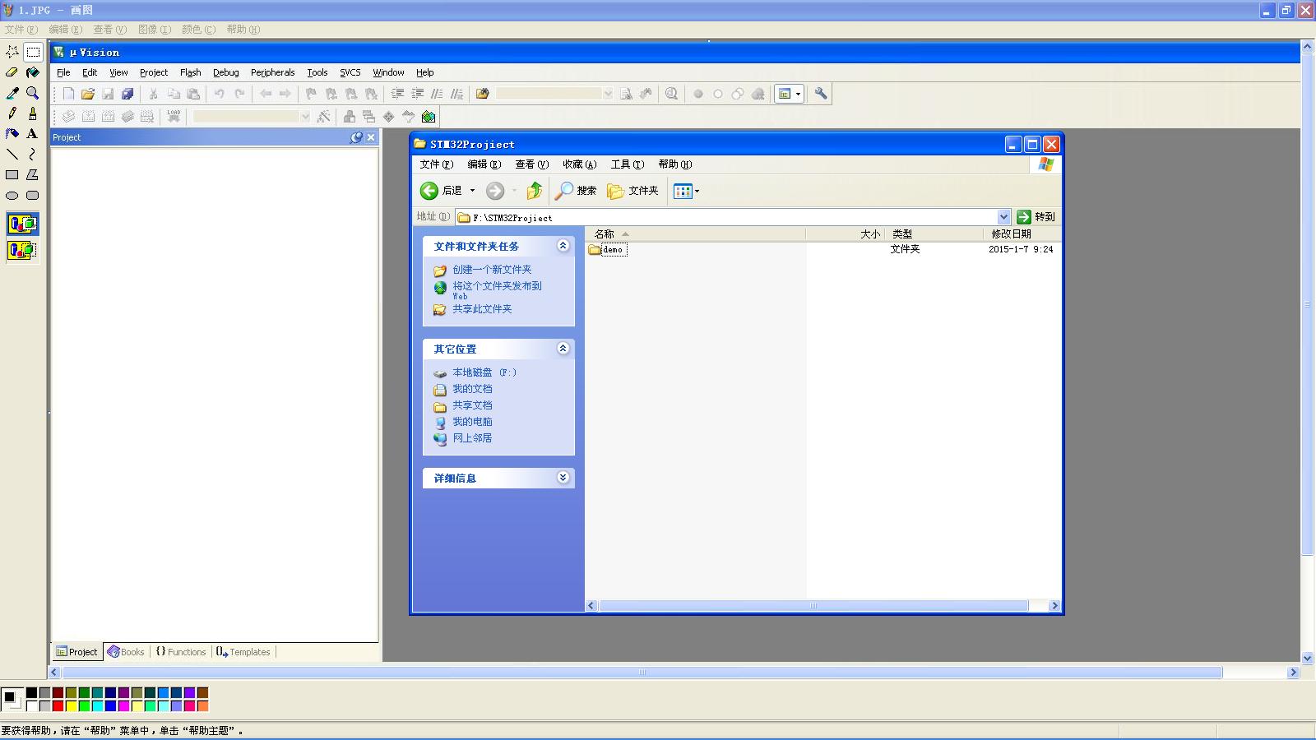Collapse the 其它位置 panel
The width and height of the screenshot is (1316, 740).
563,349
